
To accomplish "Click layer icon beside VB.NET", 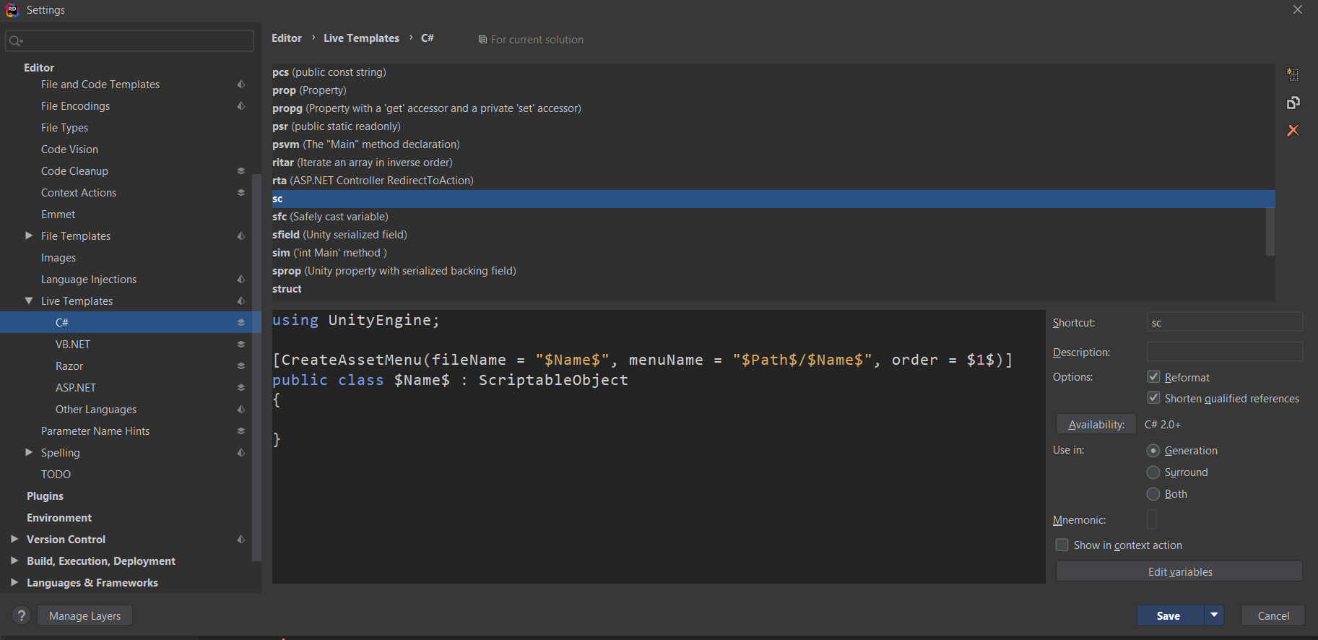I will tap(240, 345).
